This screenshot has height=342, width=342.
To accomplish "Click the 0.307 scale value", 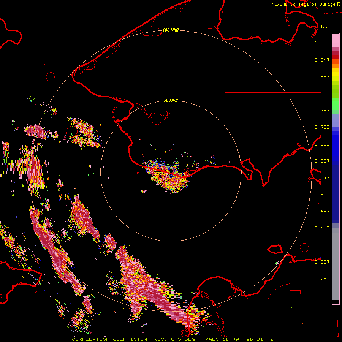I will point(322,262).
